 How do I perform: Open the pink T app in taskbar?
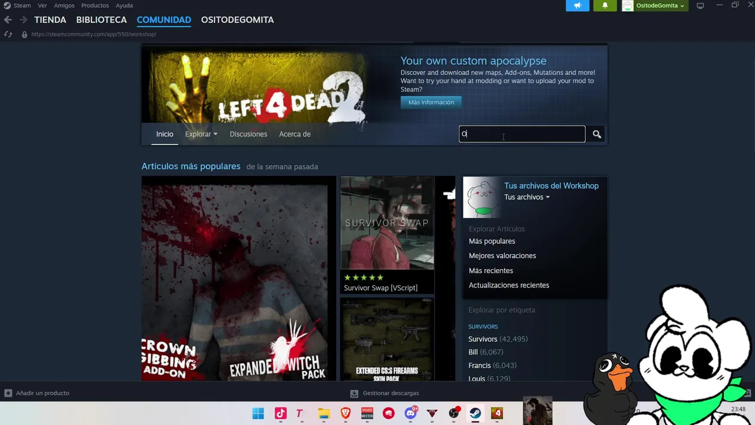300,413
